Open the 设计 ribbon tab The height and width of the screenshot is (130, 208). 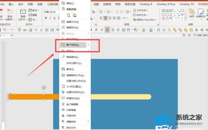21,4
